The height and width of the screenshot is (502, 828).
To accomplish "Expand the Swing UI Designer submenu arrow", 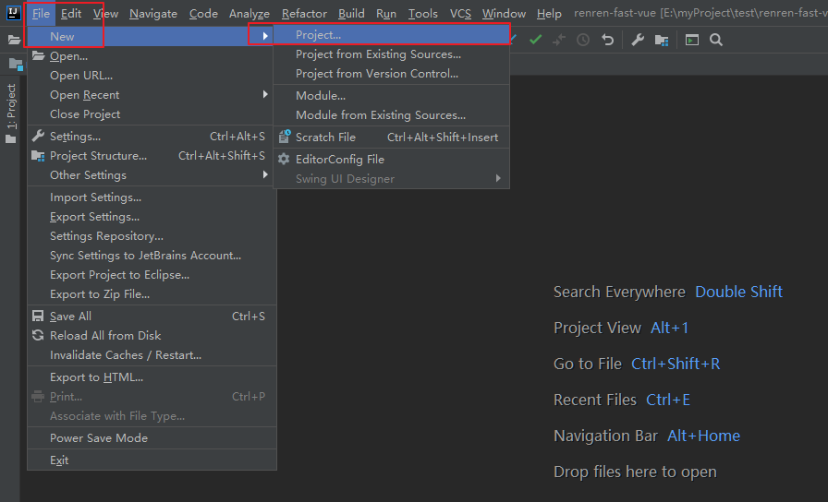I will (498, 178).
